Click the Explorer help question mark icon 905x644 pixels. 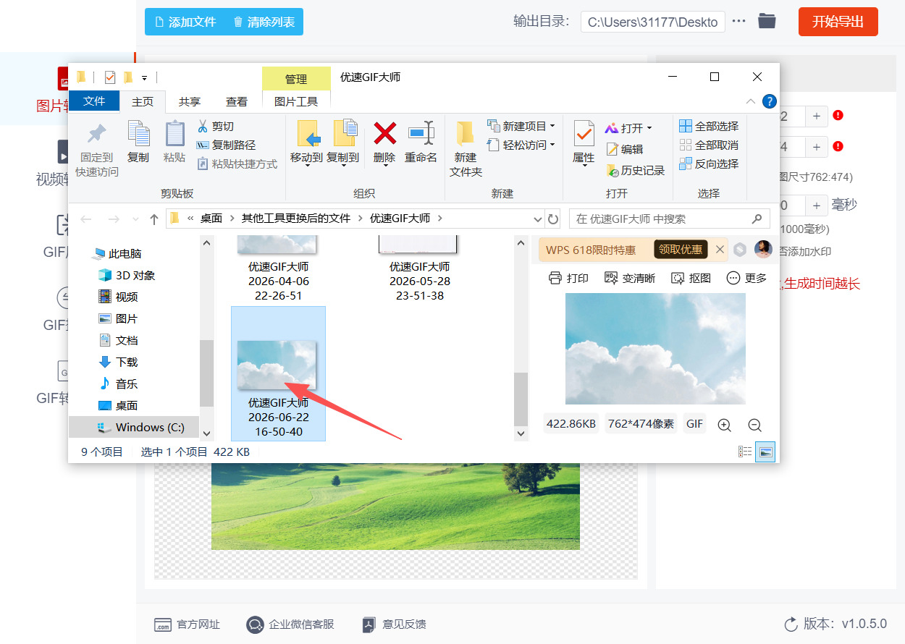click(770, 101)
